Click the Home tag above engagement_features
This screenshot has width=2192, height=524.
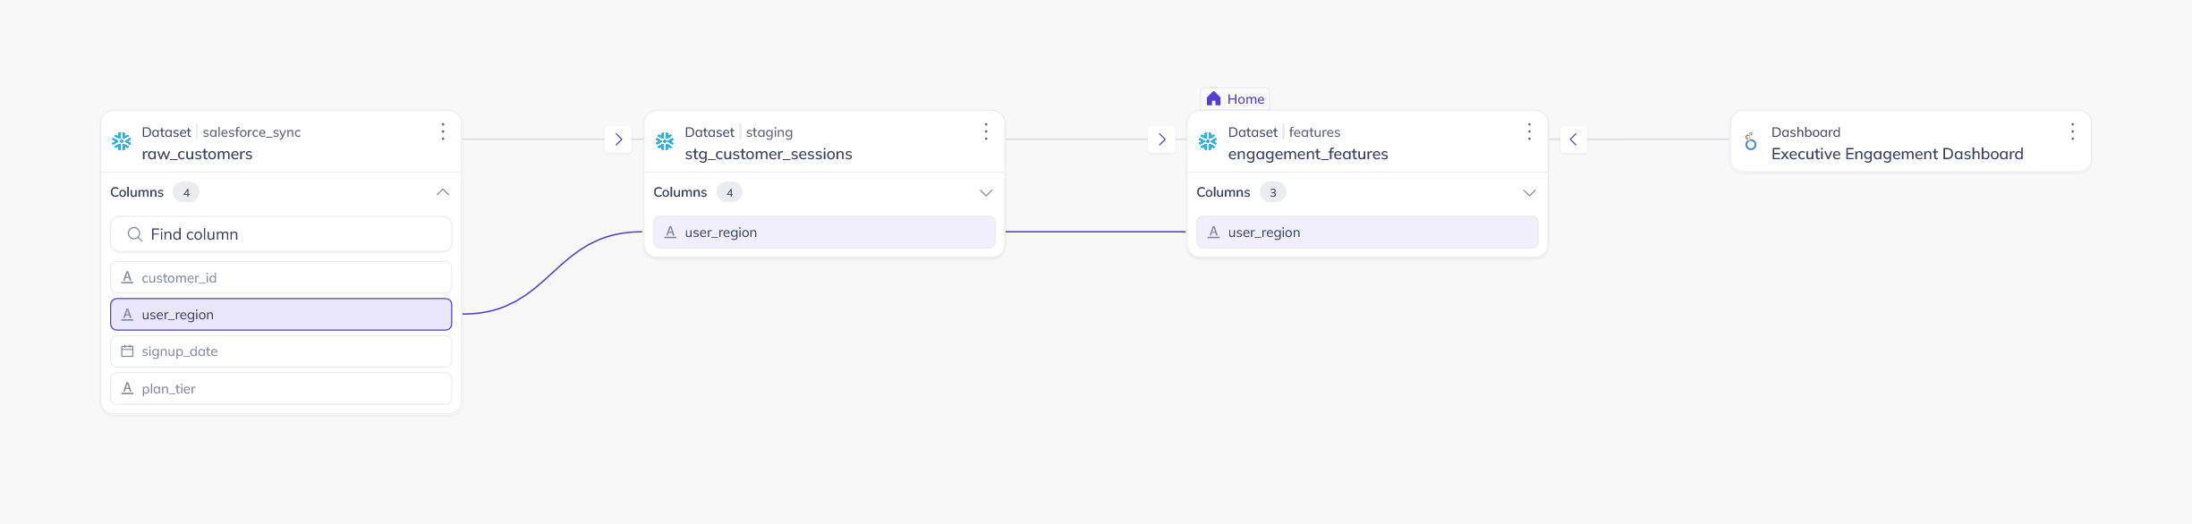tap(1235, 99)
